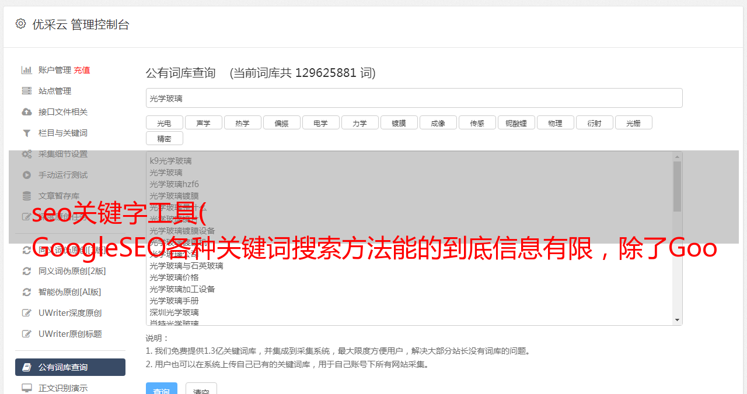Click the 电学 tag button

[321, 123]
